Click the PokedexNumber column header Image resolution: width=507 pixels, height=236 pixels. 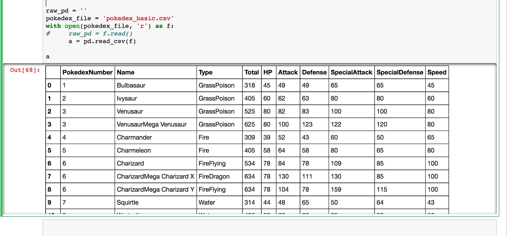point(87,72)
